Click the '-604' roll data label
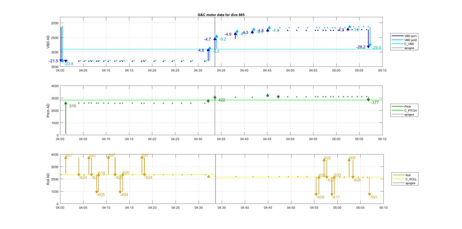The width and height of the screenshot is (462, 229). 124,195
